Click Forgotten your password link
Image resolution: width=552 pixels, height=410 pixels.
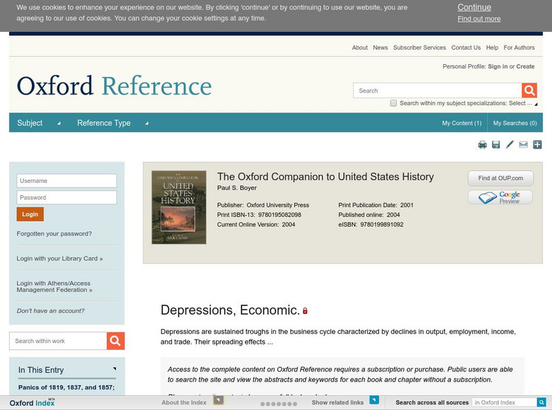[55, 234]
